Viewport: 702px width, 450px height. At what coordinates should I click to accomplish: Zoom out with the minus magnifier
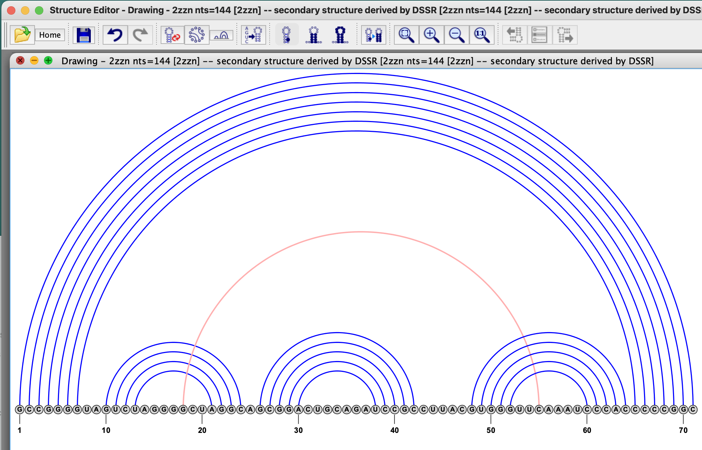tap(457, 35)
